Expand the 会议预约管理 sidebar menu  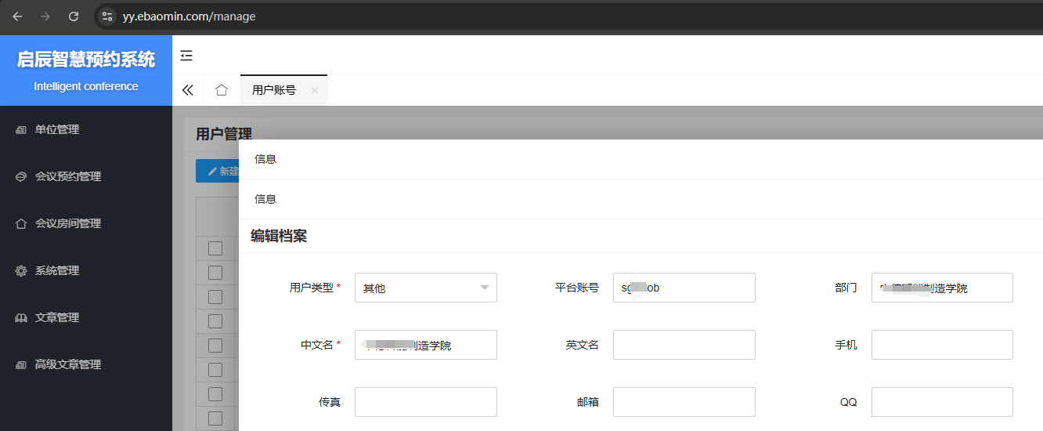[68, 176]
